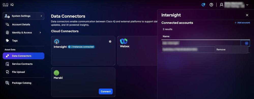
Task: Select Data Connectors in sidebar
Action: click(x=23, y=56)
